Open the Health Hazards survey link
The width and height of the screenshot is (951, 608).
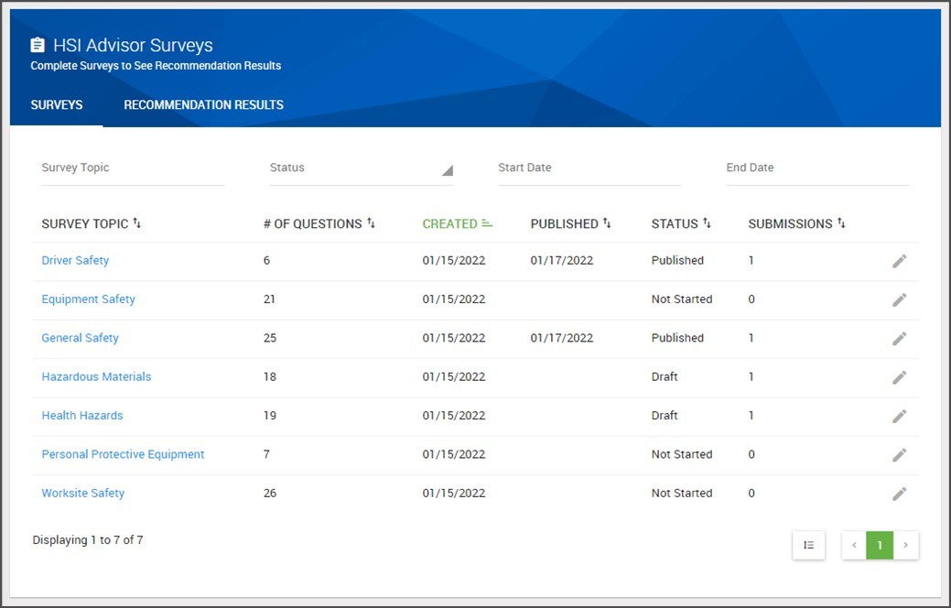coord(82,416)
